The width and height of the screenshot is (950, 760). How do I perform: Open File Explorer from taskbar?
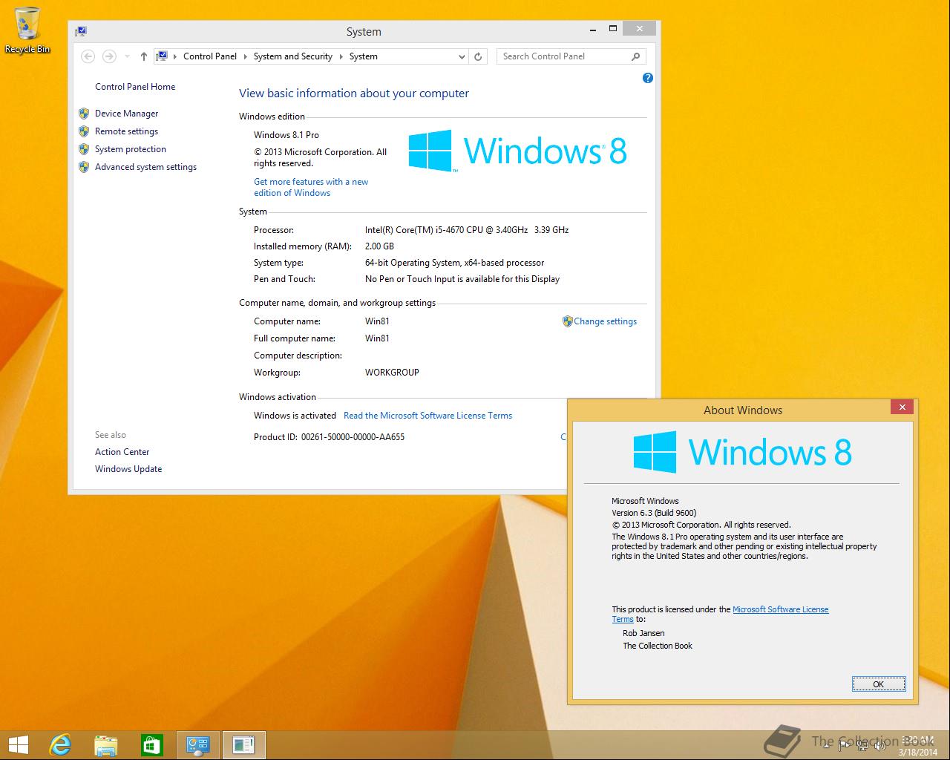(x=106, y=745)
